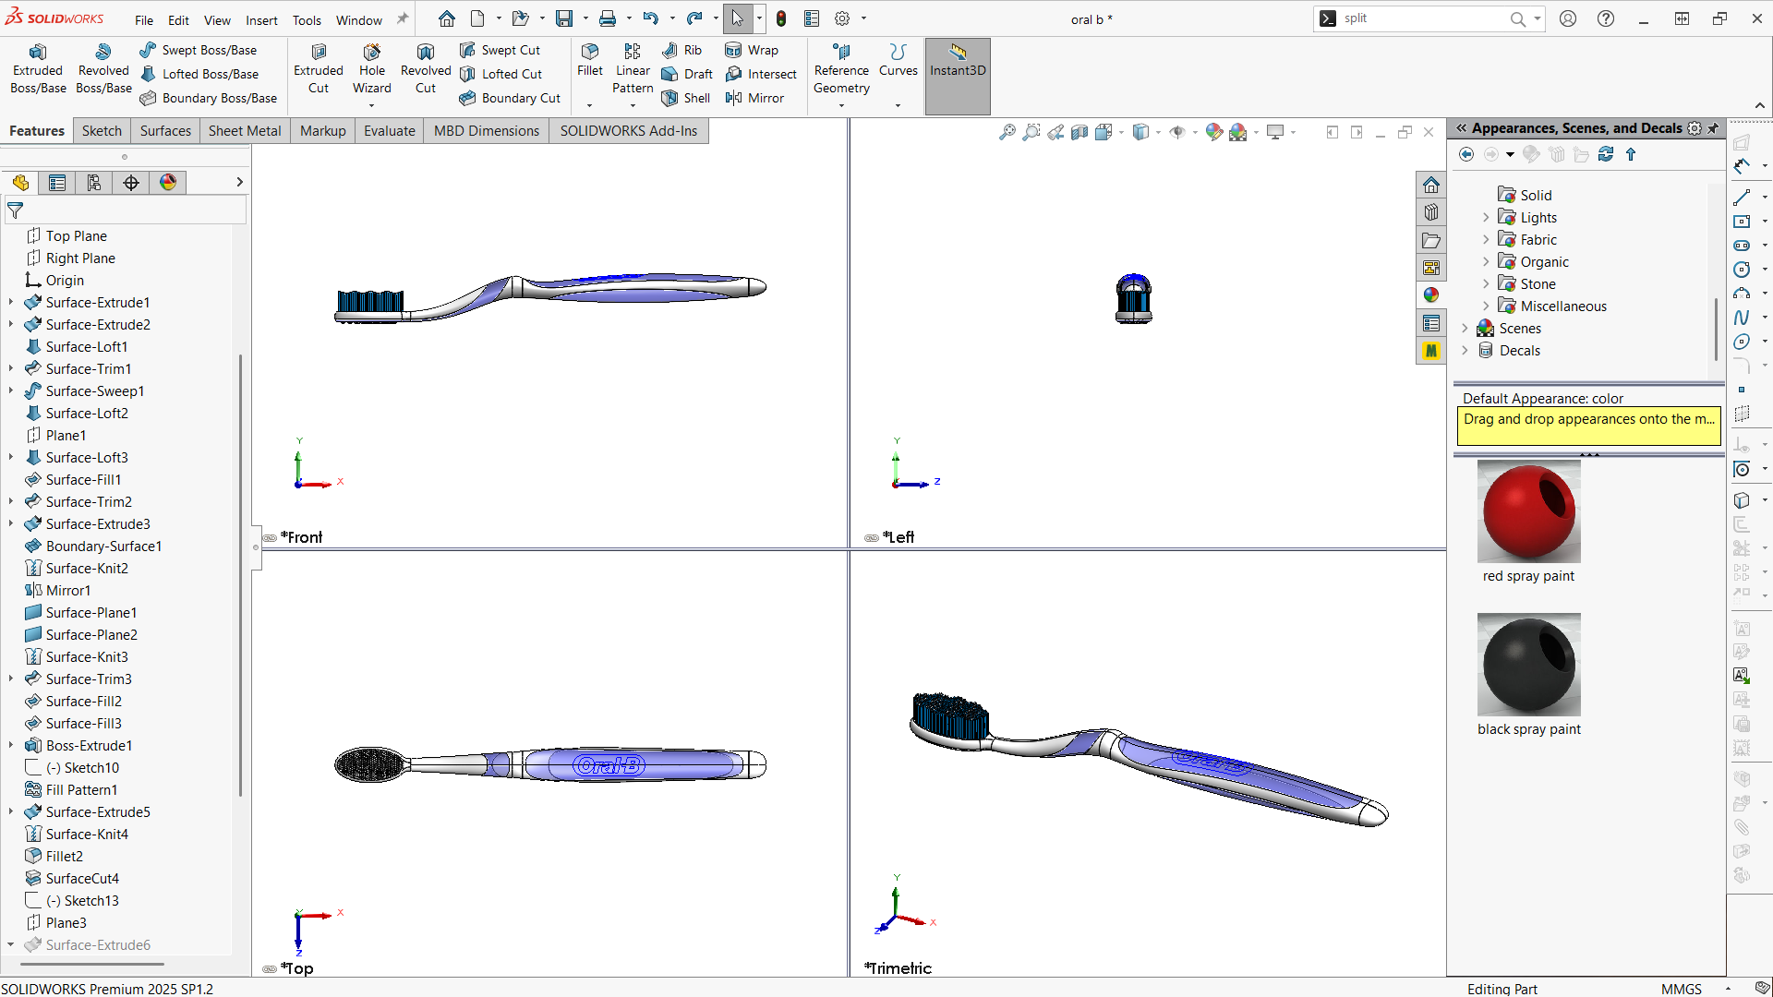The image size is (1773, 997).
Task: Click the Help question mark button
Action: (x=1606, y=18)
